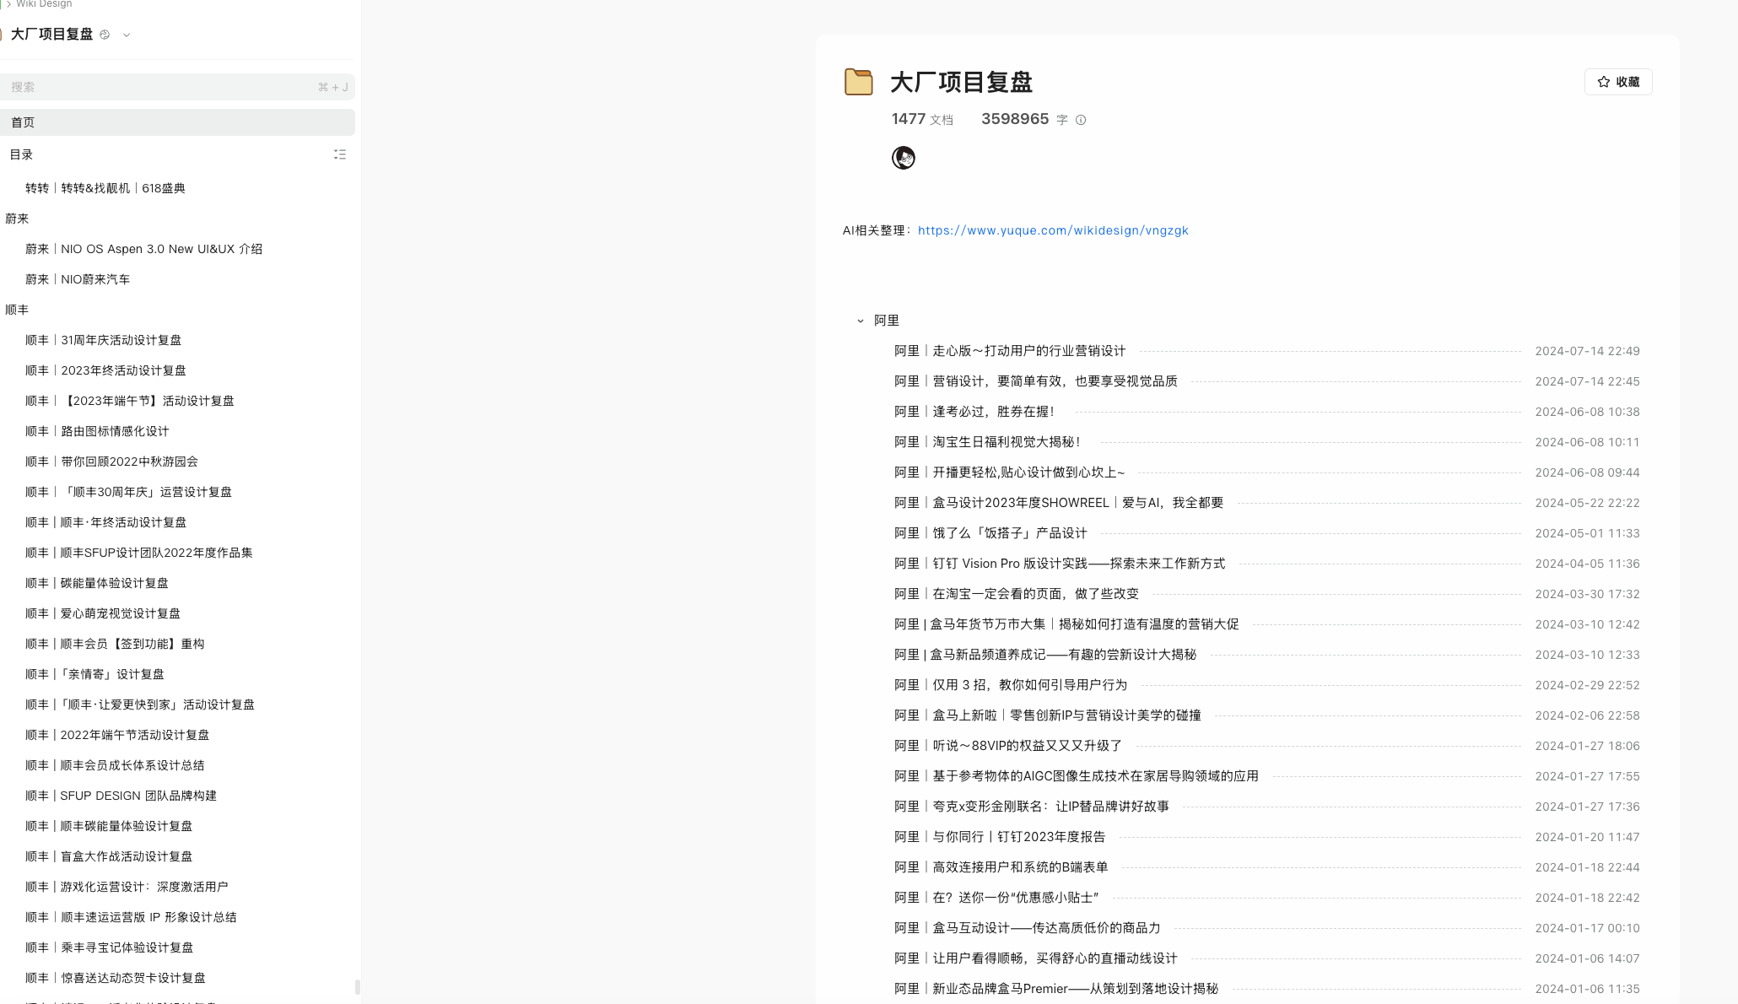The width and height of the screenshot is (1738, 1004).
Task: Open 在淘宝一定会看的页面，做了些改变
Action: pyautogui.click(x=1017, y=594)
